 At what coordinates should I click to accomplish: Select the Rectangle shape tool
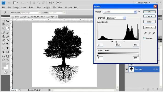pos(7,52)
